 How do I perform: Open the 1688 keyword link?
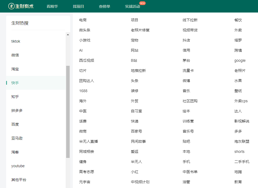click(x=83, y=91)
